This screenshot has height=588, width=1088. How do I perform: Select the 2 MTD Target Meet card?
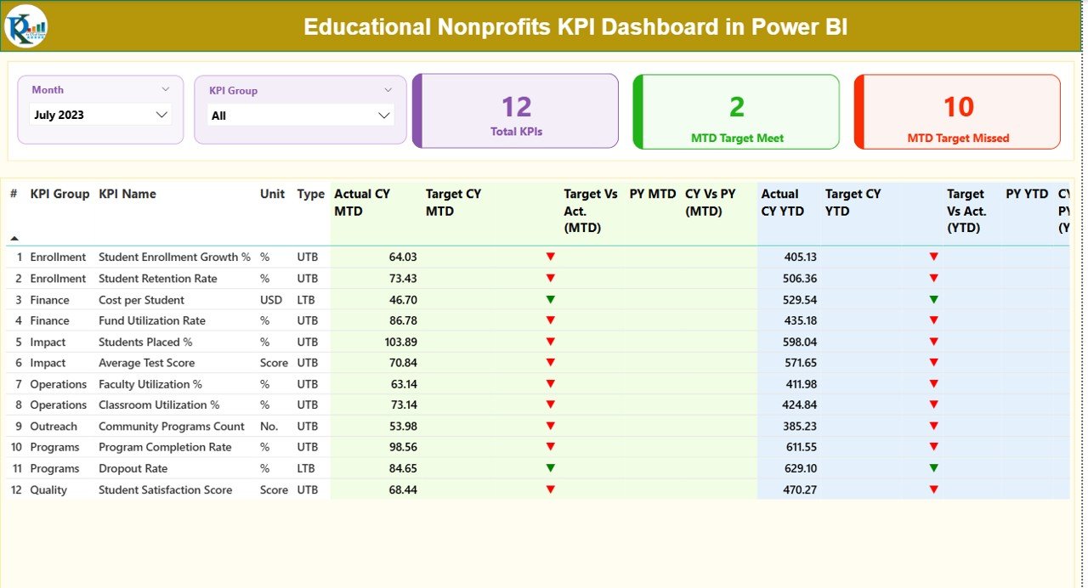pos(736,110)
